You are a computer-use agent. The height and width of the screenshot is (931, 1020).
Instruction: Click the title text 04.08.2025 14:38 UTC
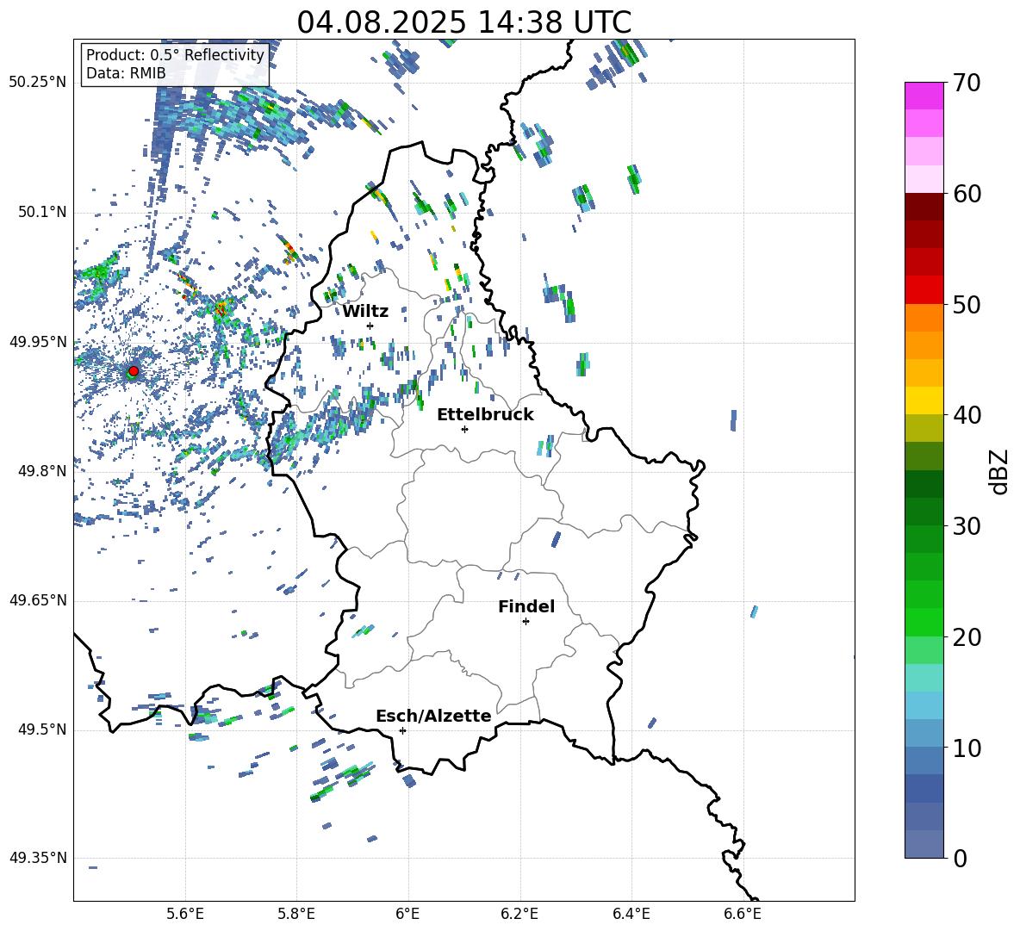click(463, 22)
